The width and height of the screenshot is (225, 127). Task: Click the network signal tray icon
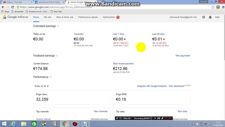[205, 124]
